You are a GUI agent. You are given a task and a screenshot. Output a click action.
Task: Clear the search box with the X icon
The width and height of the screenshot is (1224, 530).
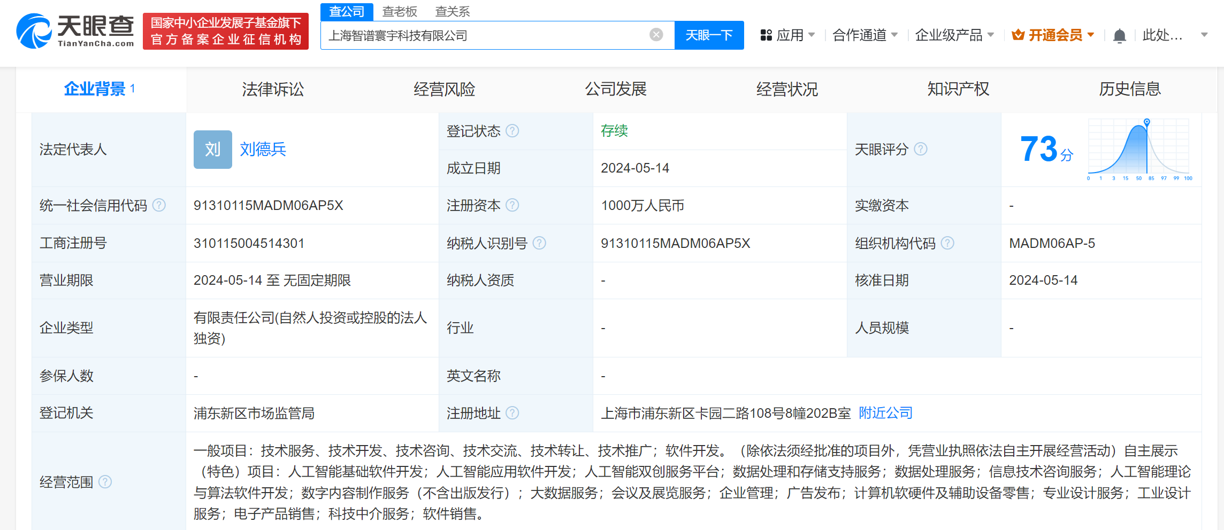(x=656, y=34)
